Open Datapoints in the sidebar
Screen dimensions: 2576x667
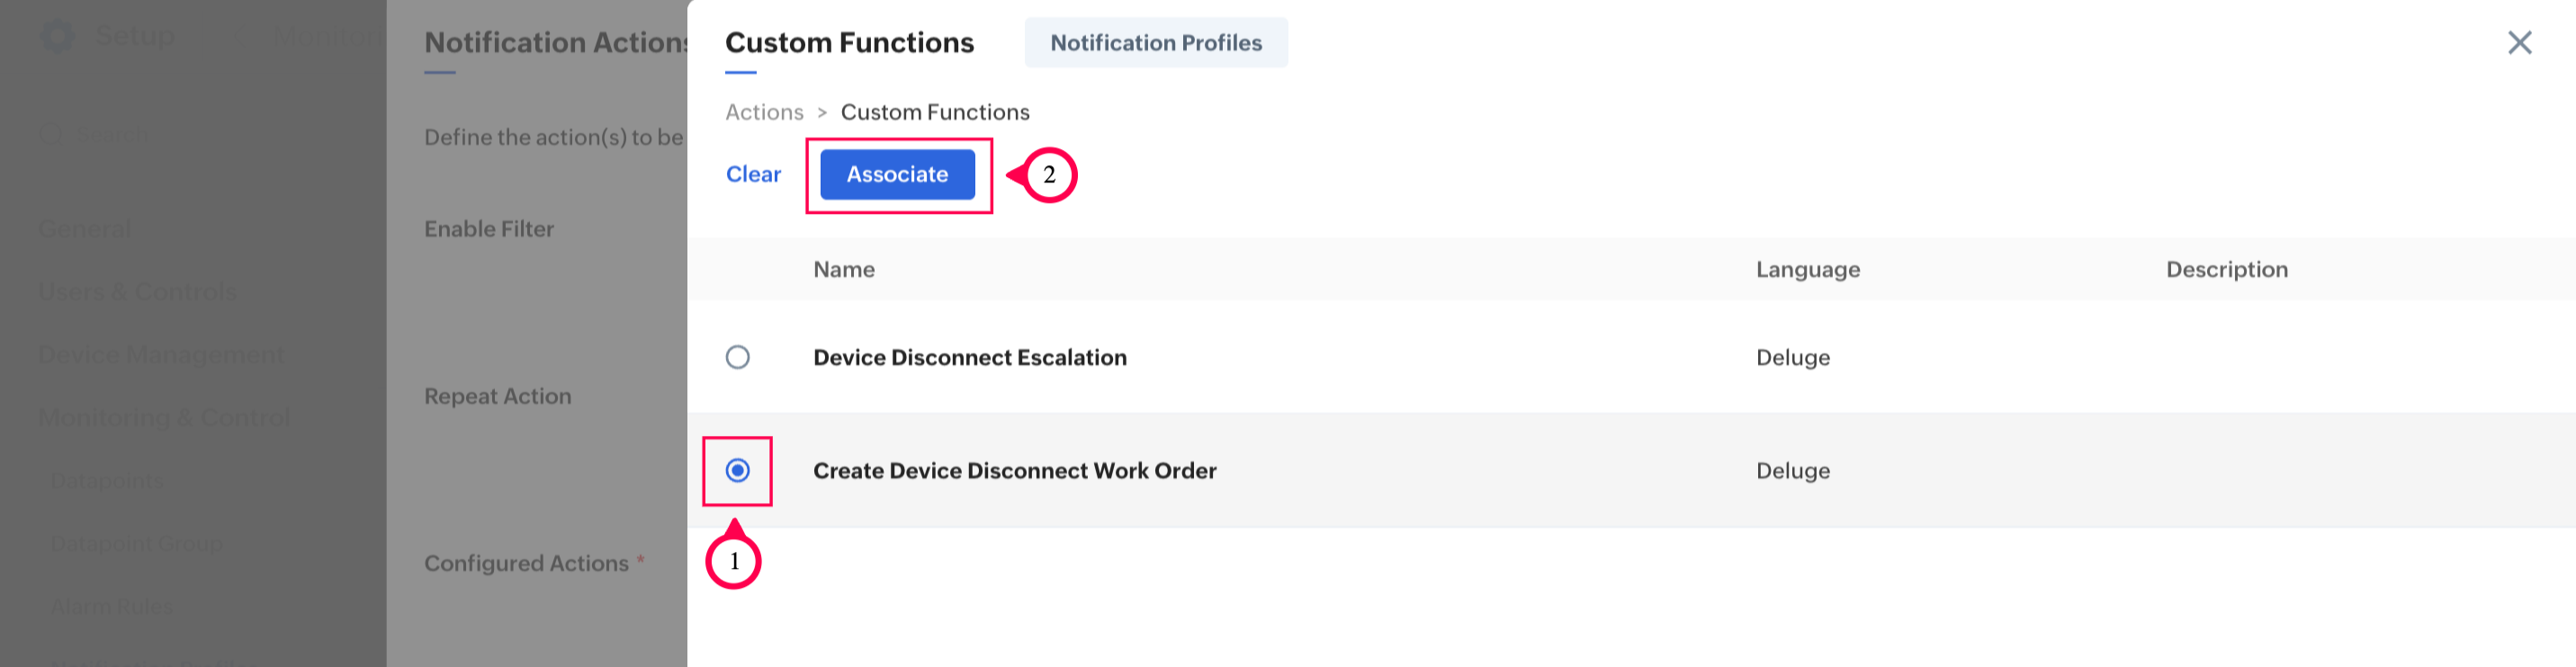(107, 481)
